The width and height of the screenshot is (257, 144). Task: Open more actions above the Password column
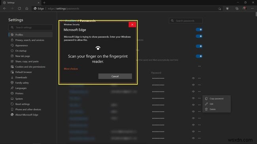click(x=199, y=66)
